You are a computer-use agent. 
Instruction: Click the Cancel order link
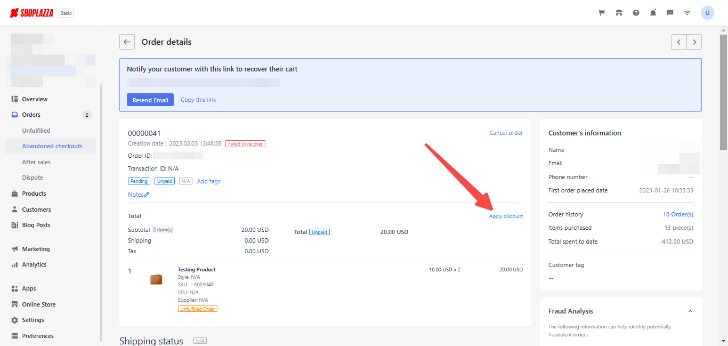(506, 133)
